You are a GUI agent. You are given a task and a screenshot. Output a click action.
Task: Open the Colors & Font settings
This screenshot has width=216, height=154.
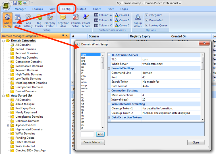point(86,20)
